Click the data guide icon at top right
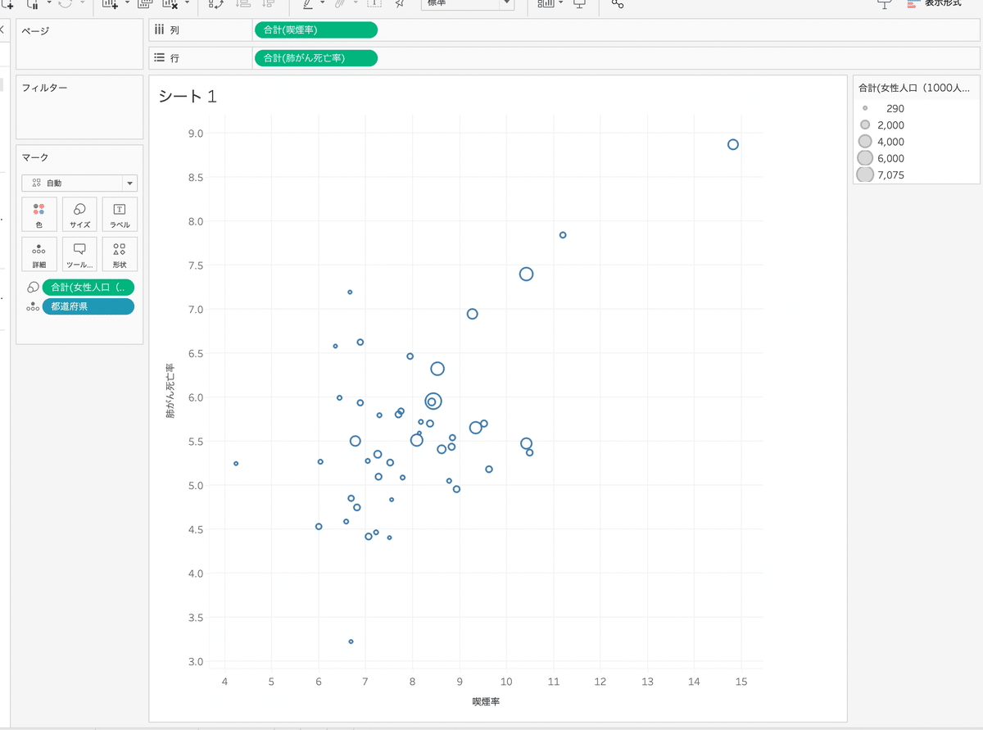This screenshot has width=983, height=730. click(884, 4)
